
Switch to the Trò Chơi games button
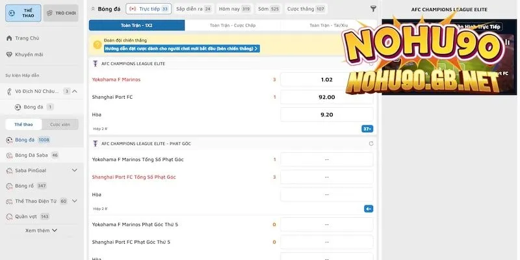click(61, 13)
